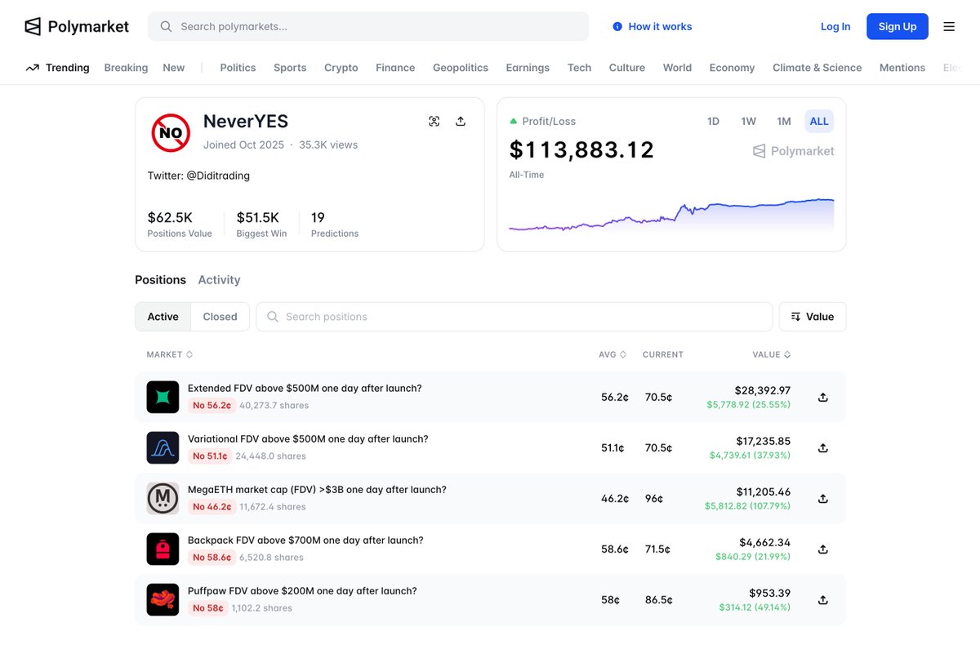Open the Positions tab
Viewport: 980px width, 645px height.
tap(160, 279)
